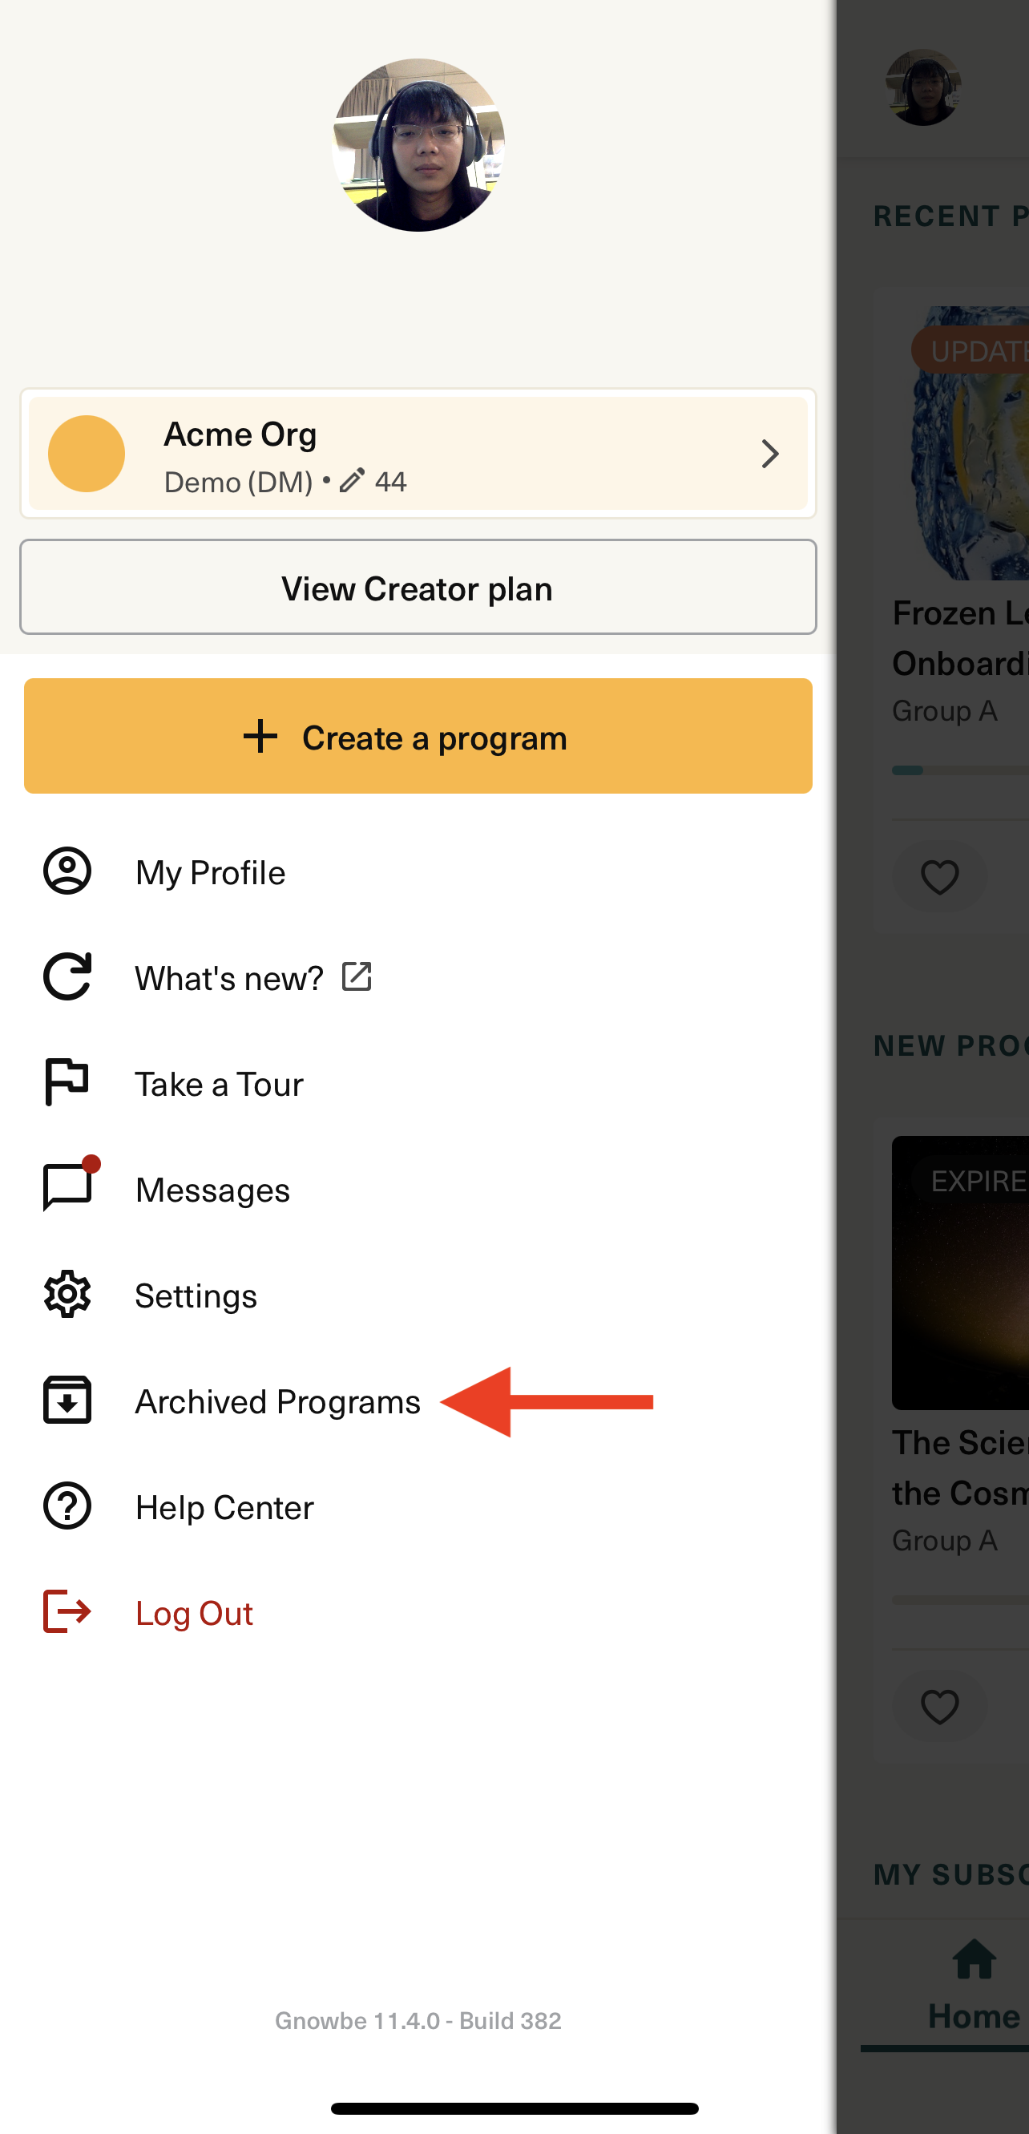
Task: Tap the large profile photo
Action: [x=418, y=145]
